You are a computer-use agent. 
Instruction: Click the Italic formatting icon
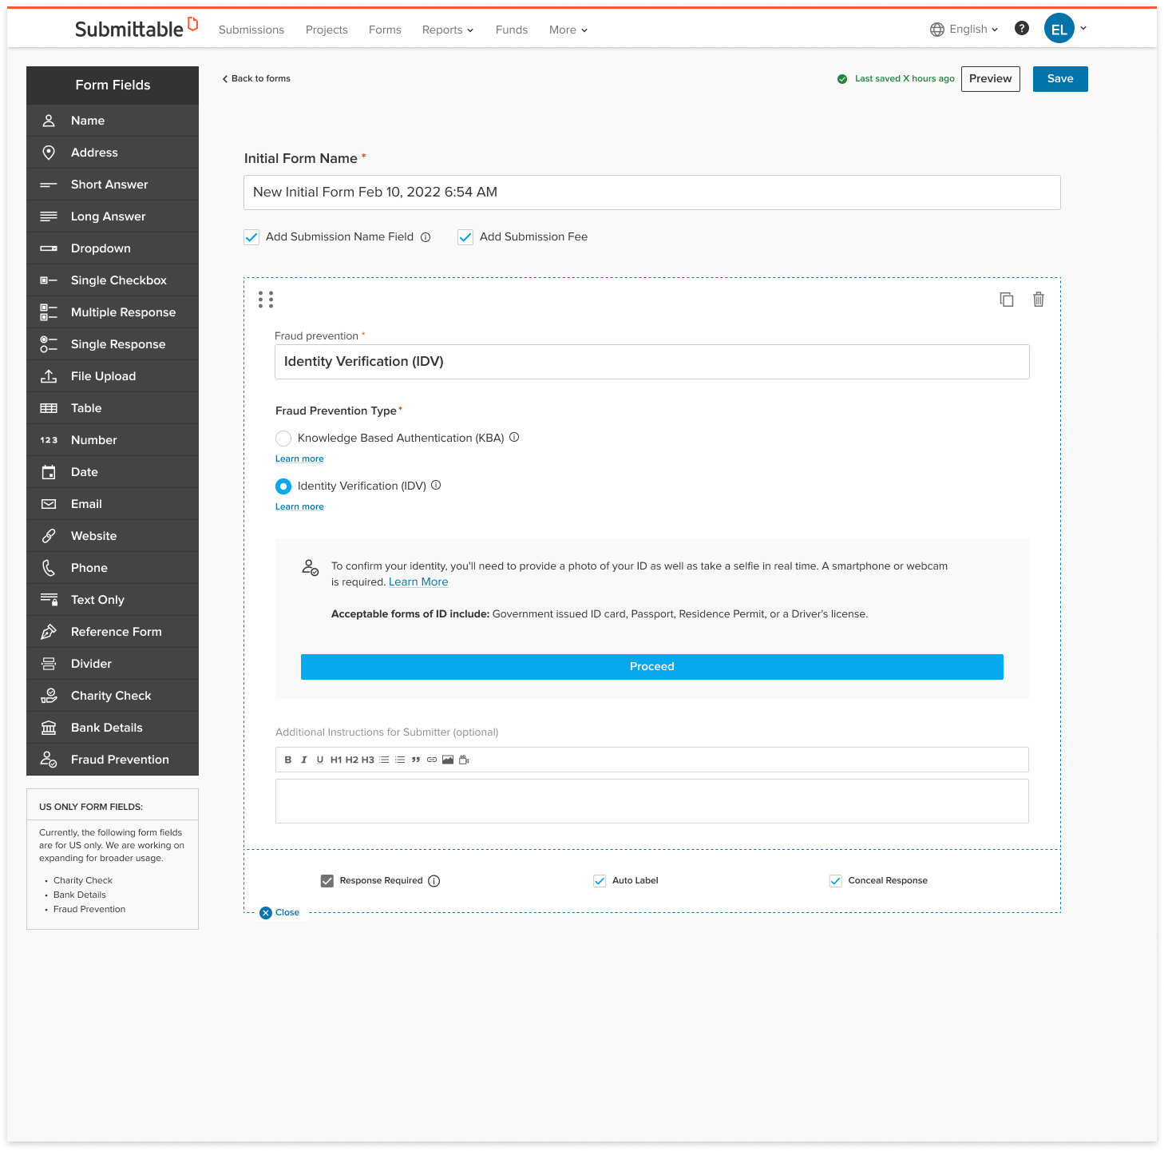tap(304, 760)
